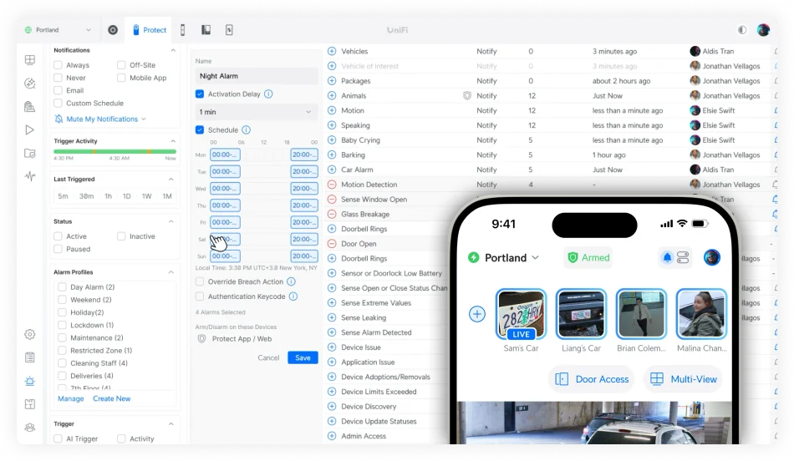This screenshot has height=461, width=794.
Task: Open the dashboard grid sidebar icon
Action: point(30,59)
